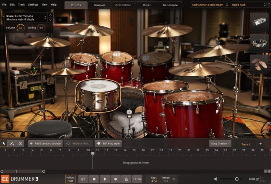
Task: Click the leftmost rack tom
Action: click(83, 67)
